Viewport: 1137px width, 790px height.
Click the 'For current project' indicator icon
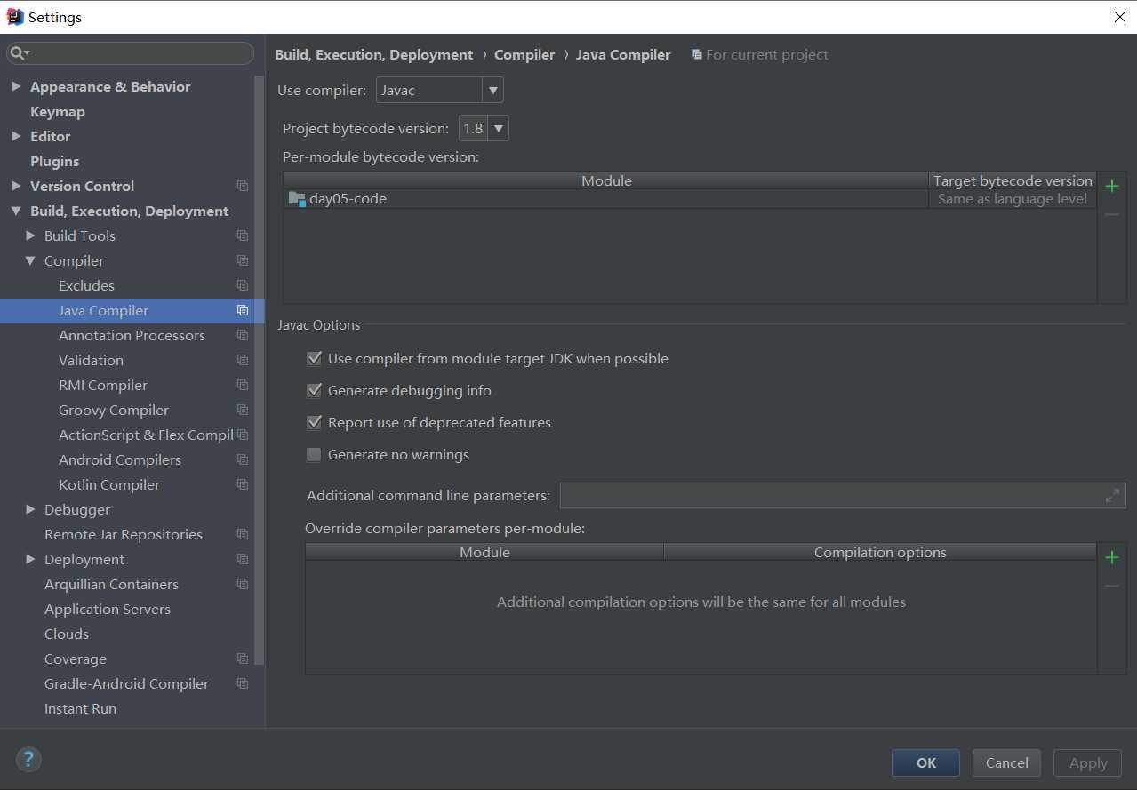pyautogui.click(x=696, y=54)
